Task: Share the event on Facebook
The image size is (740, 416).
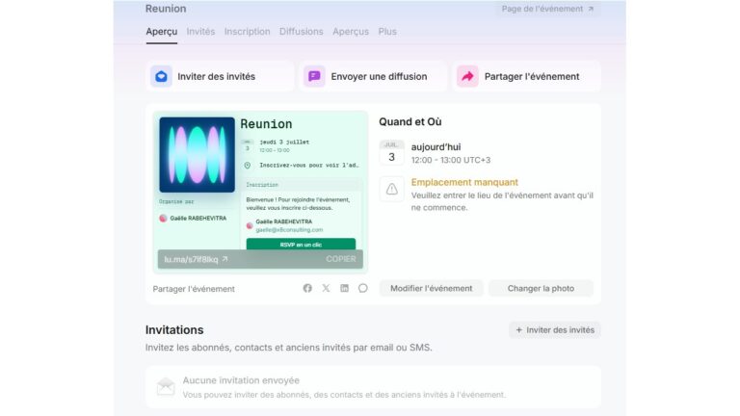Action: pyautogui.click(x=307, y=288)
